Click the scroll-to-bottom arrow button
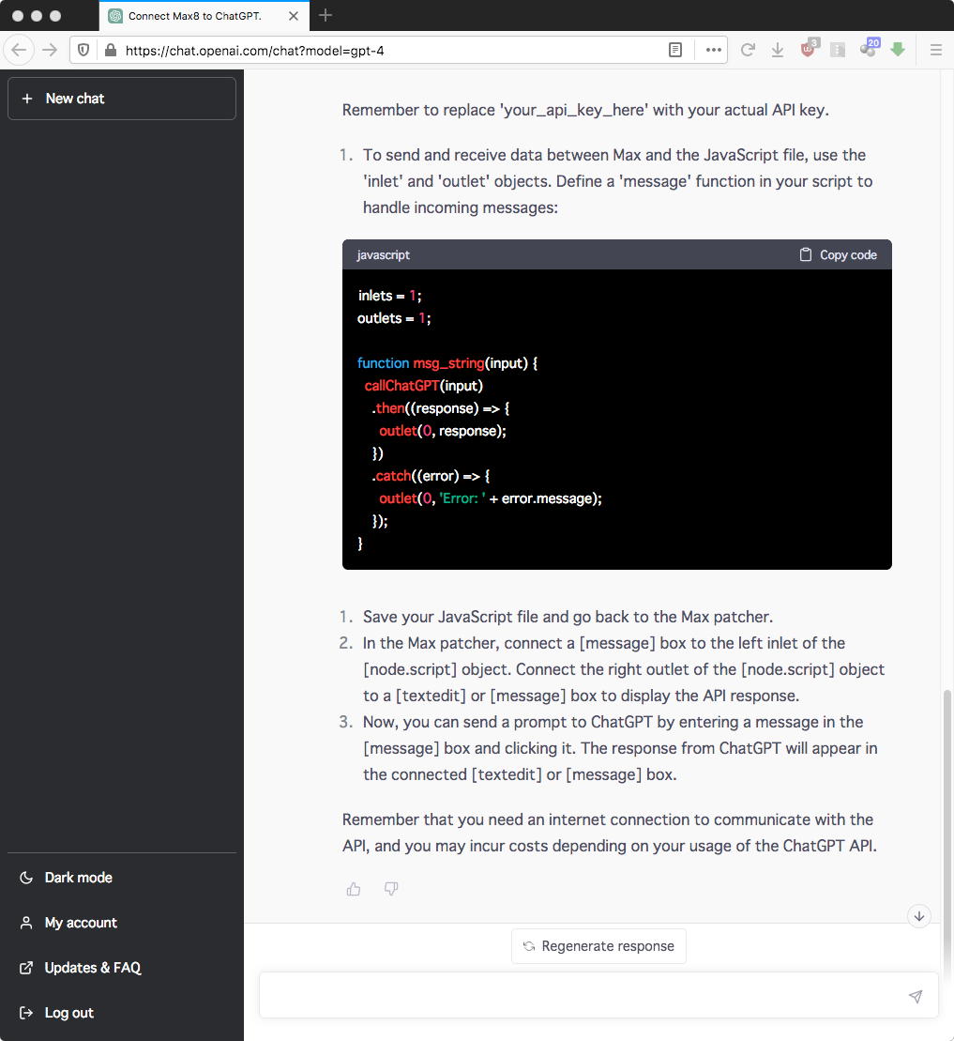The height and width of the screenshot is (1041, 954). (x=919, y=916)
